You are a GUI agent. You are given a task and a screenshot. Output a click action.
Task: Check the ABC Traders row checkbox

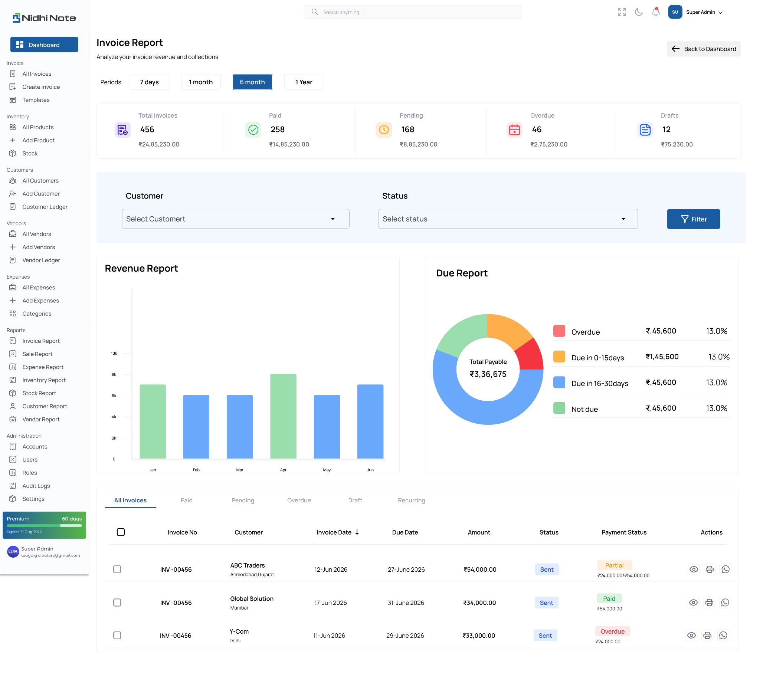tap(117, 569)
